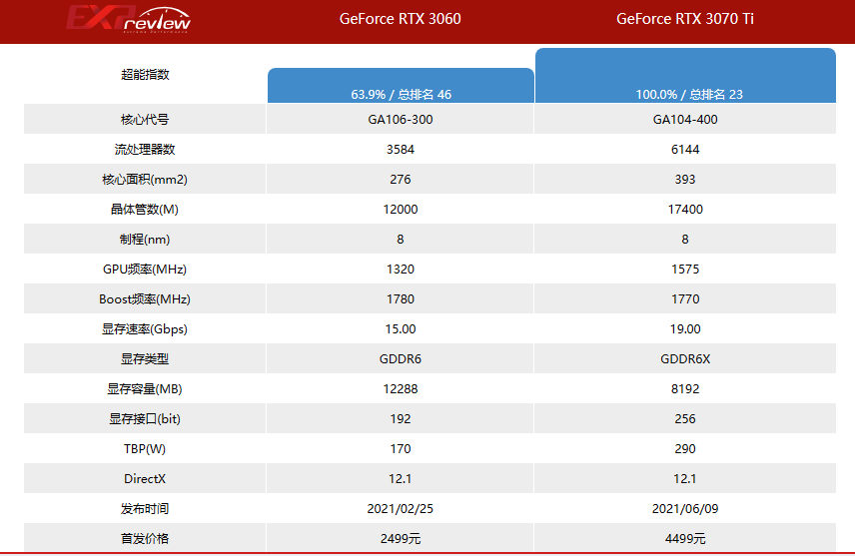
Task: Select the 1770 boost clock value
Action: [685, 299]
